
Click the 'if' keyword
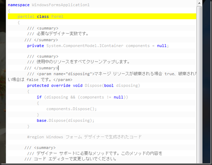pyautogui.click(x=39, y=97)
